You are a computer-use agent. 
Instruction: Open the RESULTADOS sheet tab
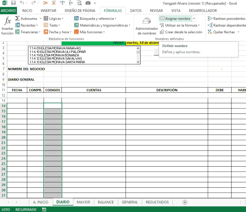click(157, 202)
